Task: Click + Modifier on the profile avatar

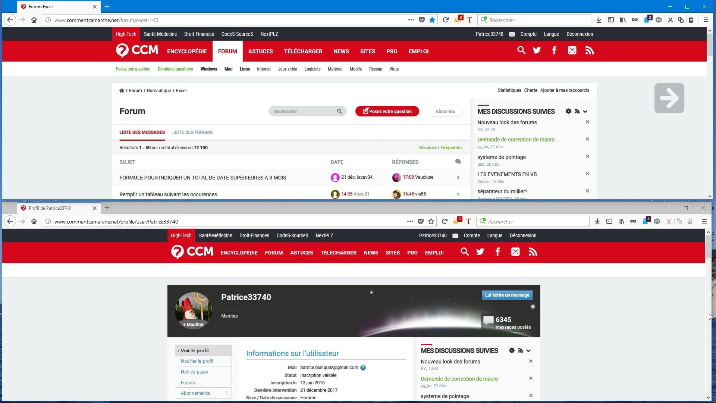Action: pos(193,325)
